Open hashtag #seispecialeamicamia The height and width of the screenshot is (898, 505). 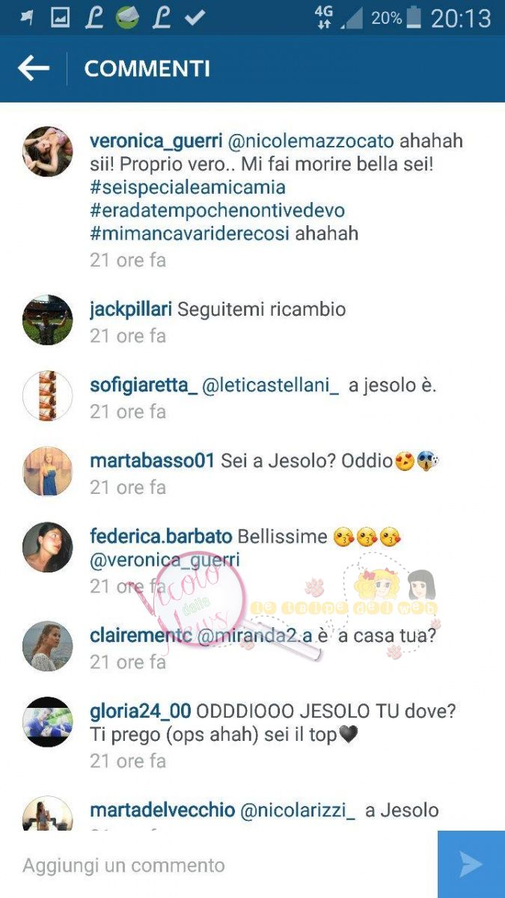tap(187, 187)
